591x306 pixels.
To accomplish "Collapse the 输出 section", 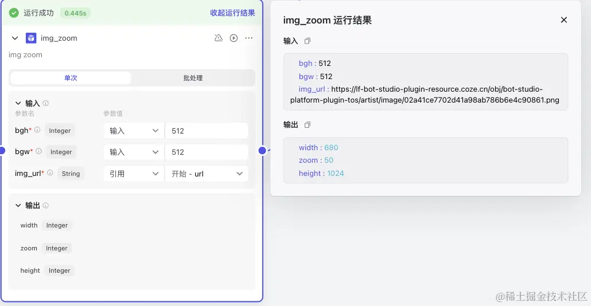I will pyautogui.click(x=18, y=206).
